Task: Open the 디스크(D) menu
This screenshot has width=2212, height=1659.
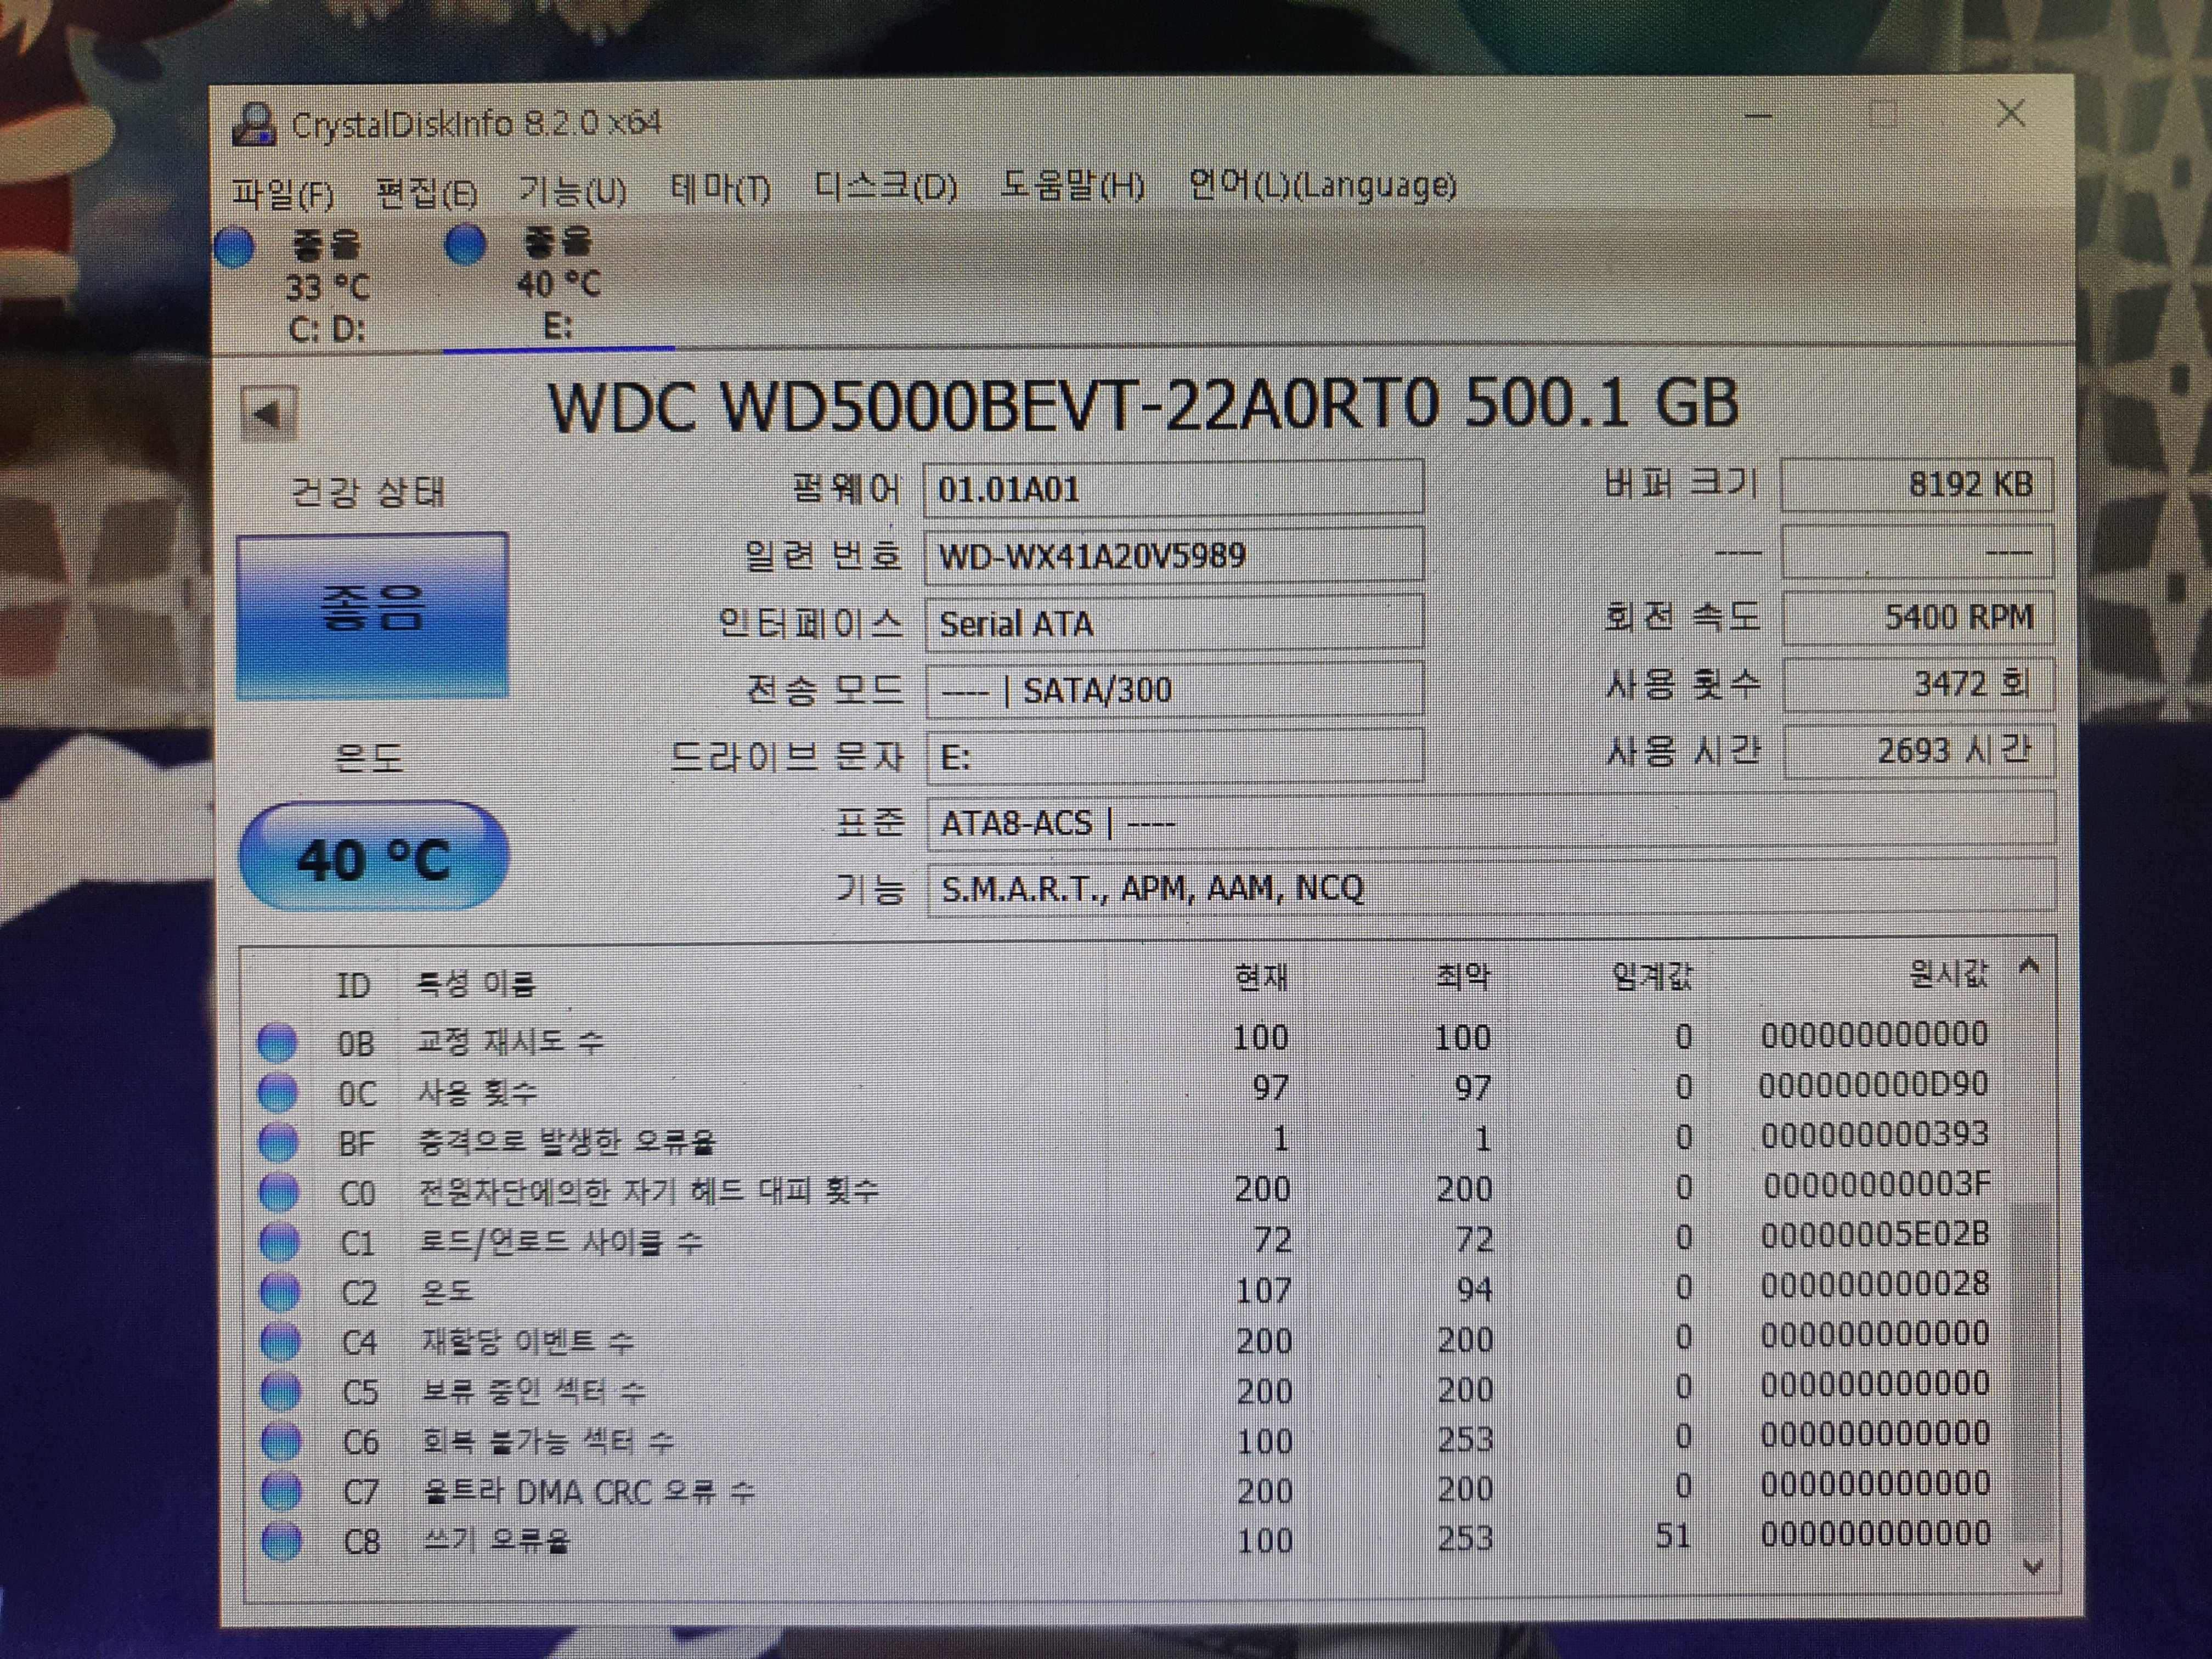Action: click(886, 187)
